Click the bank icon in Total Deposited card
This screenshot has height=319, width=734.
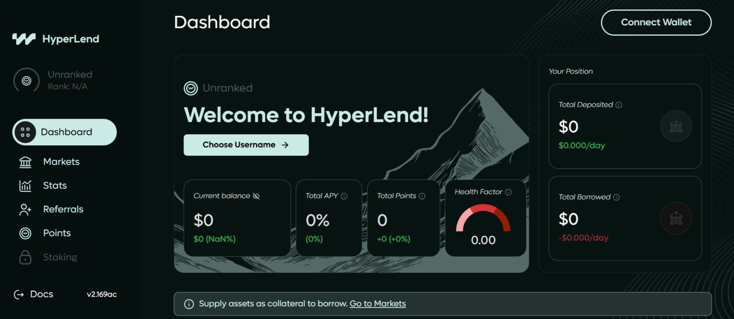coord(676,126)
